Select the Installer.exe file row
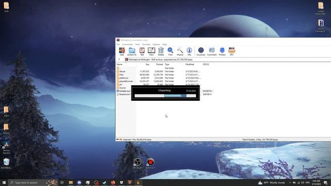This screenshot has width=331, height=186. coord(124,91)
